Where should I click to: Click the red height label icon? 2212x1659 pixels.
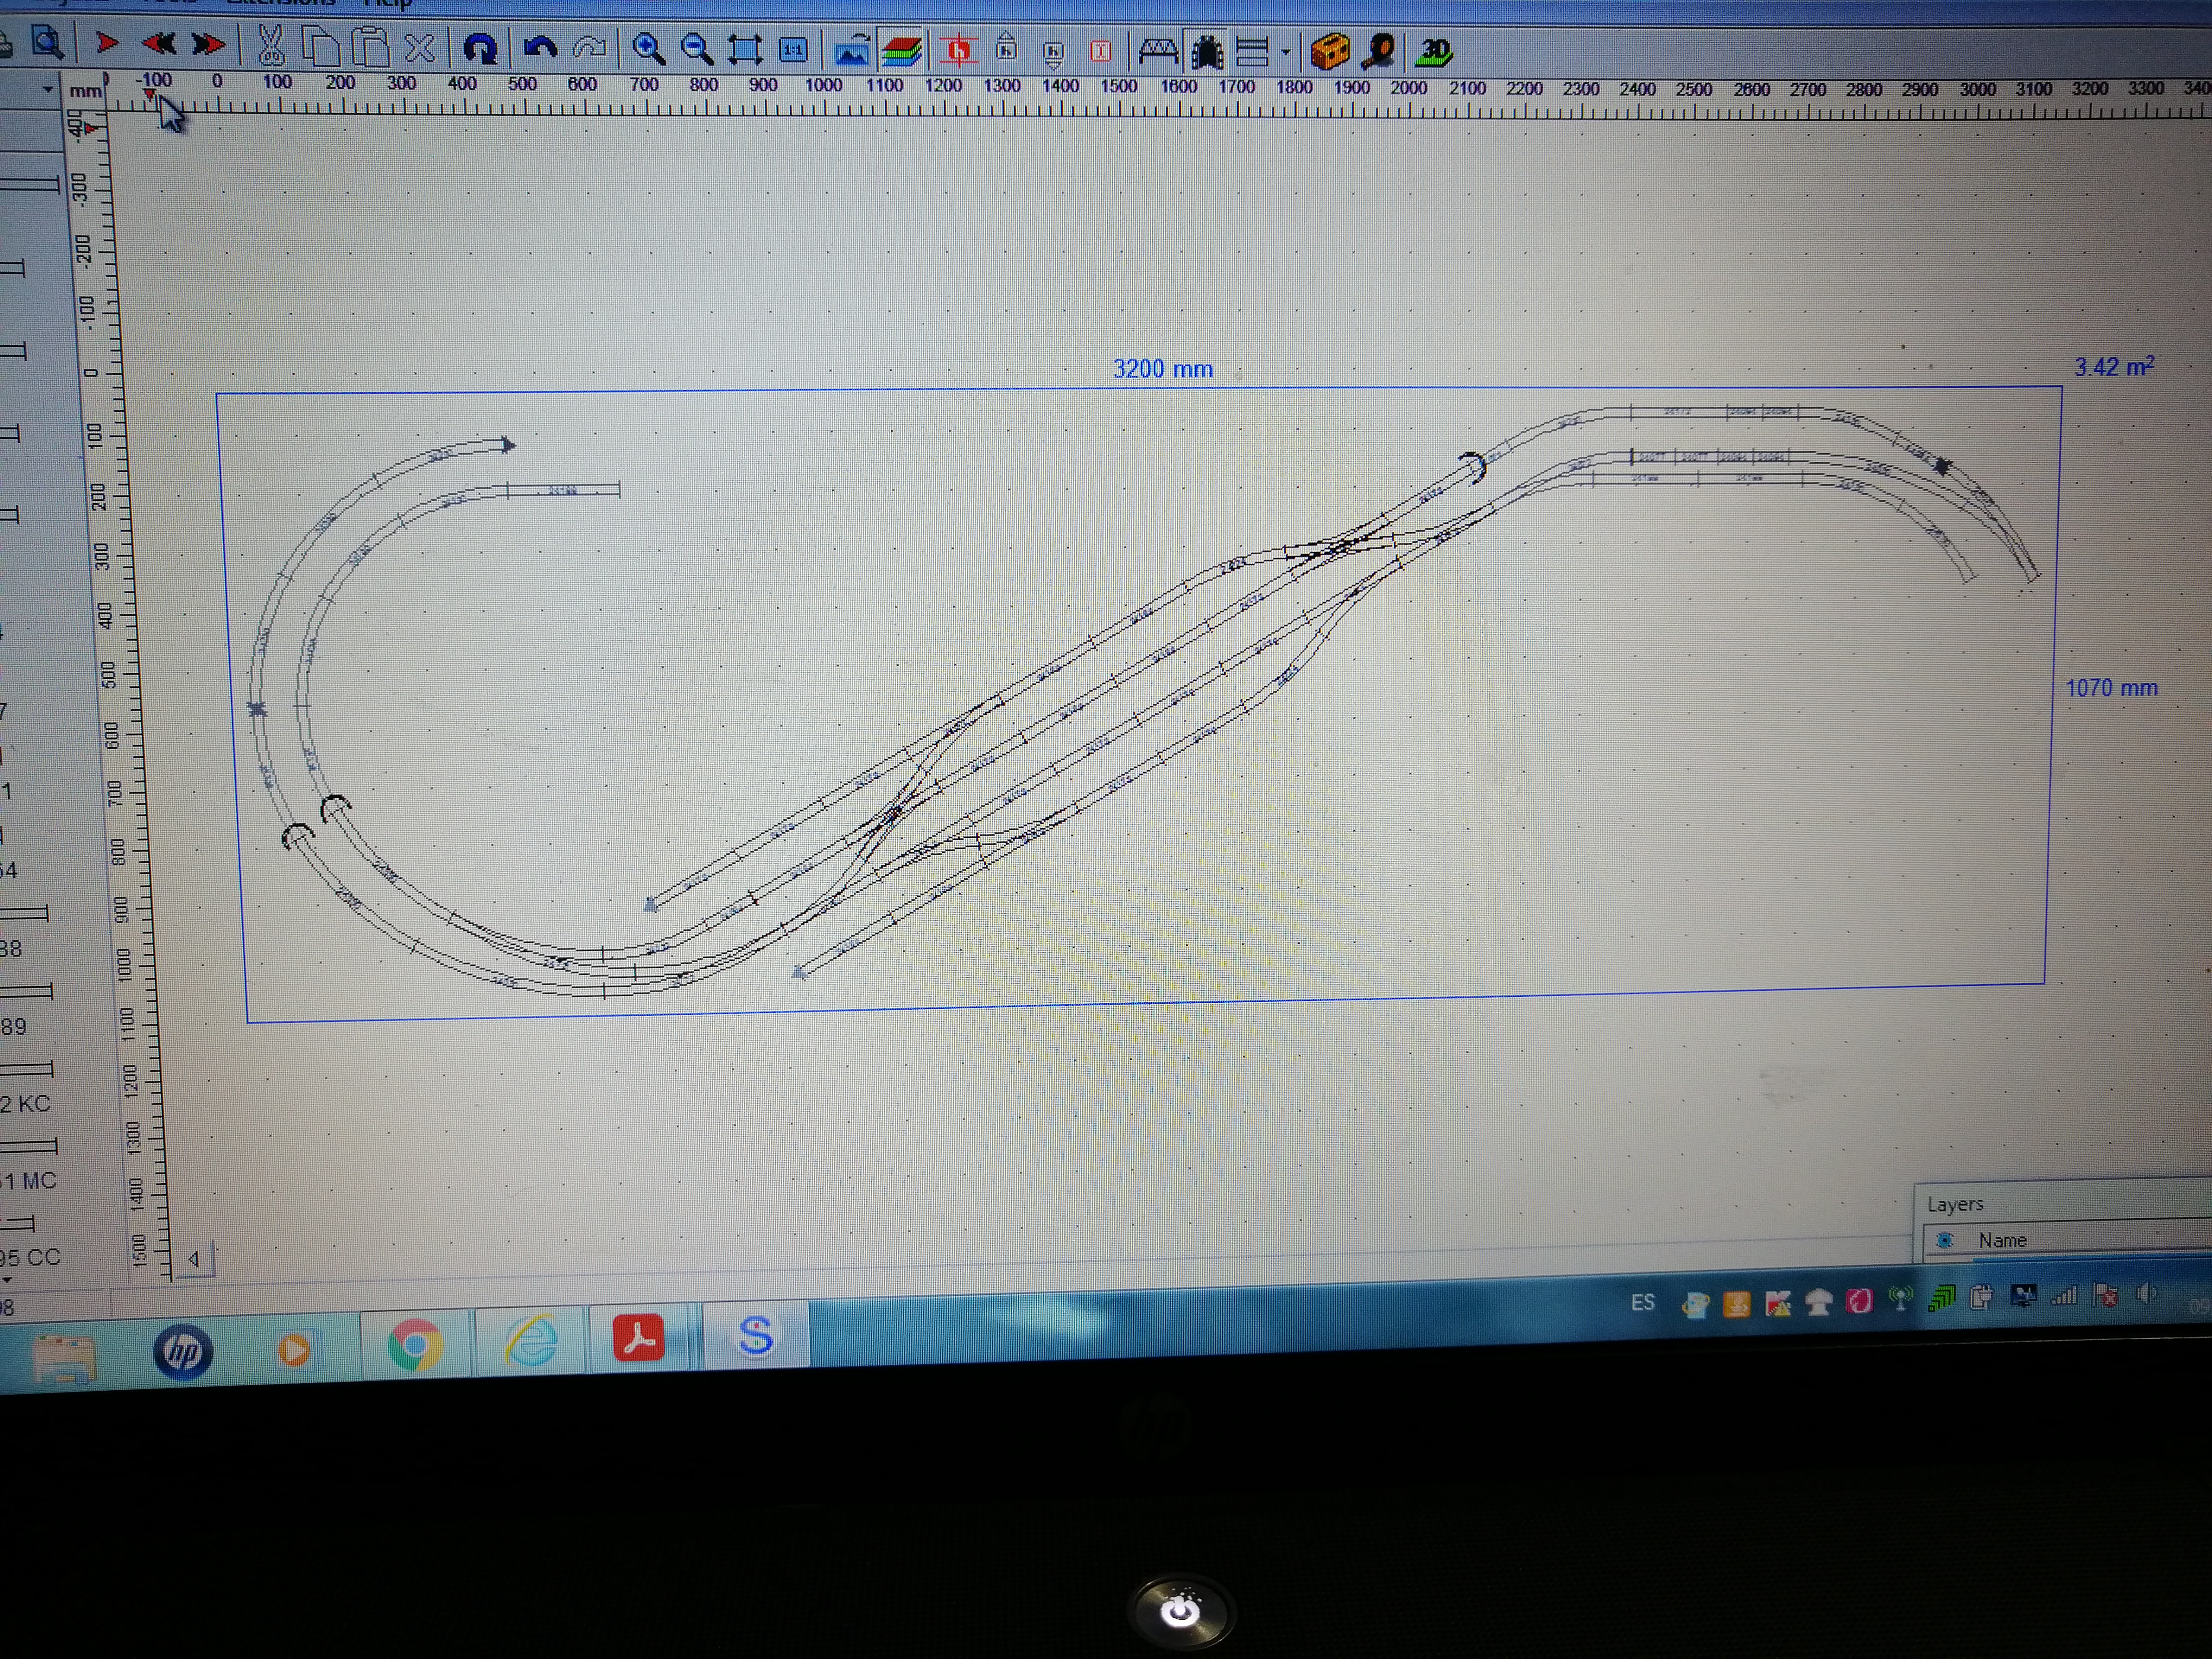[1101, 51]
